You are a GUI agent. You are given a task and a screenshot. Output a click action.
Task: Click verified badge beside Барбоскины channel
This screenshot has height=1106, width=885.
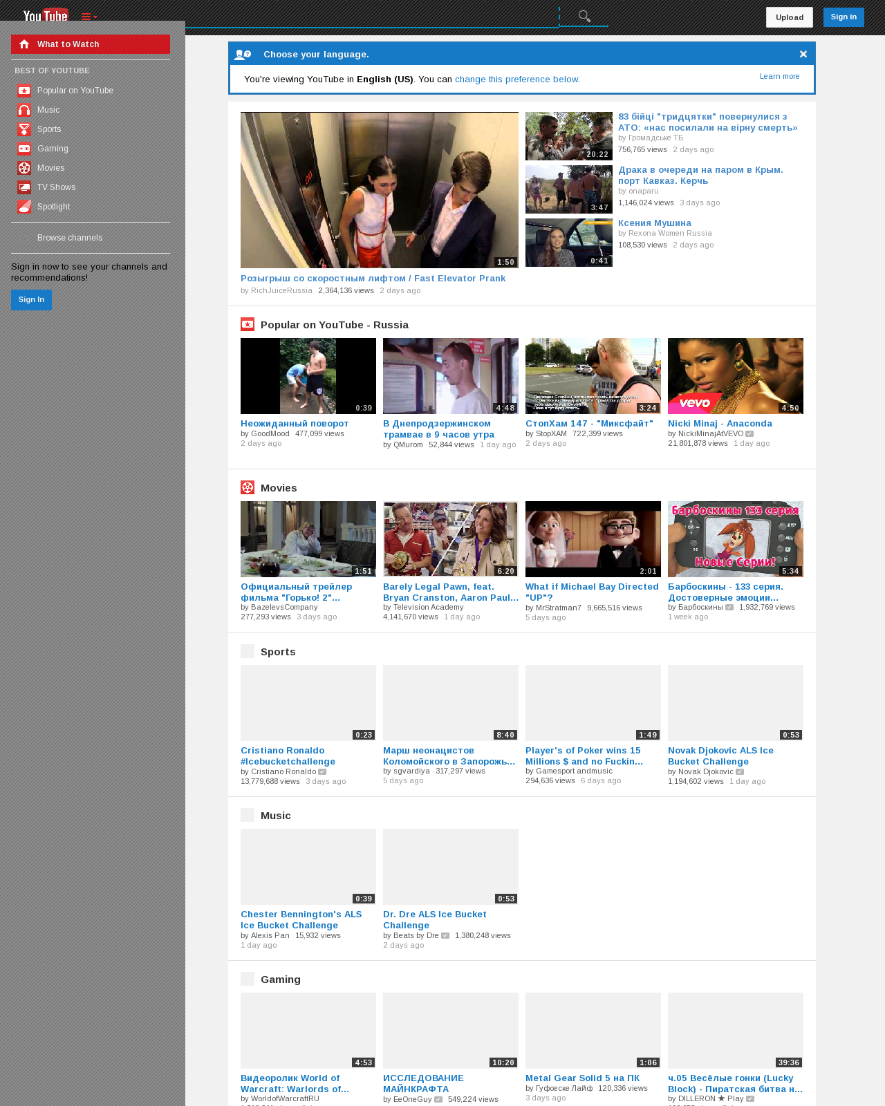729,608
